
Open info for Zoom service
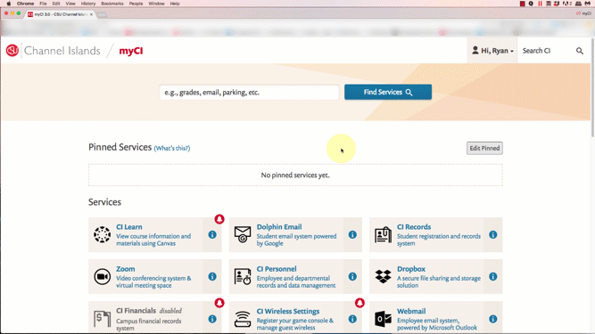pos(212,277)
